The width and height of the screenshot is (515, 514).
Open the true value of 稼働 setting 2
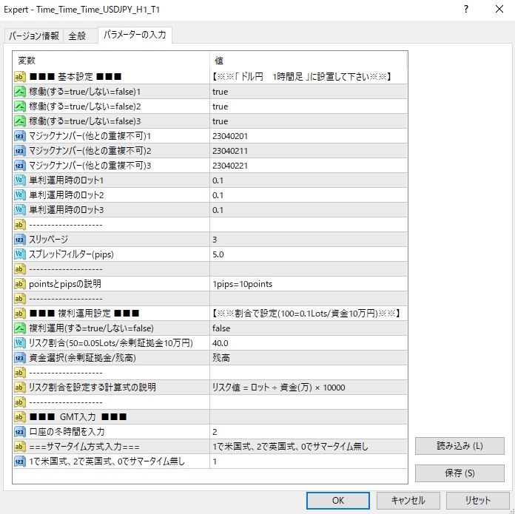(308, 106)
